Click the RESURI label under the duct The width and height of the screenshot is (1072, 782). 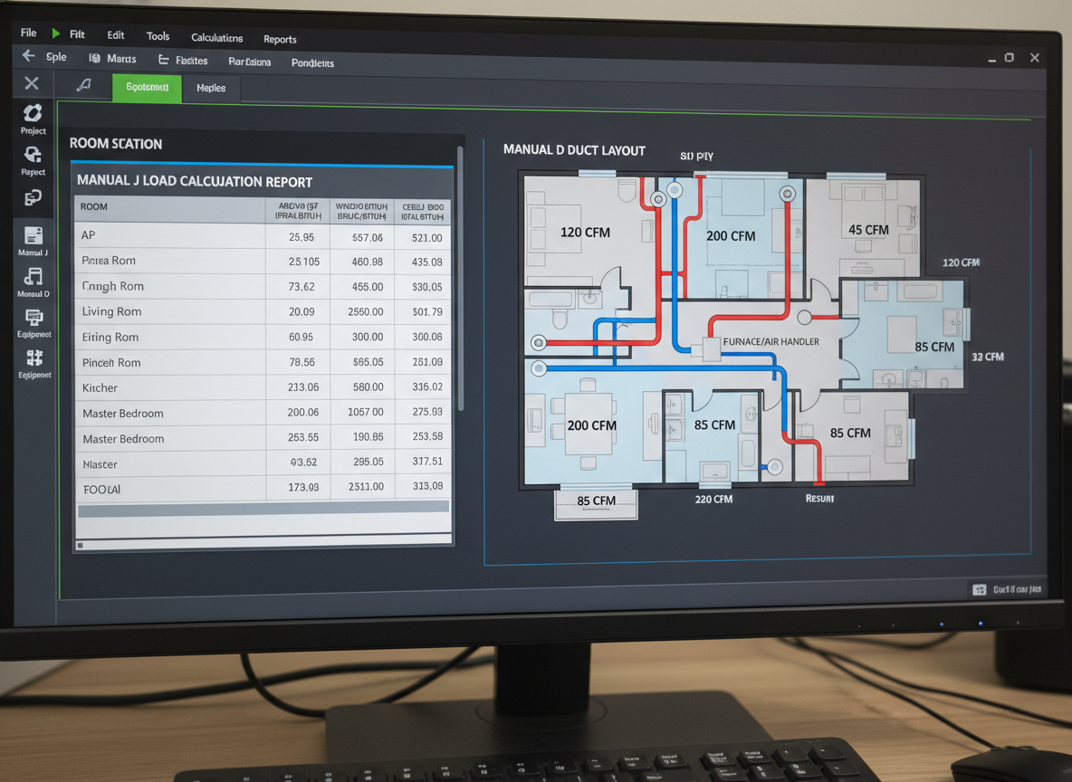(x=819, y=499)
